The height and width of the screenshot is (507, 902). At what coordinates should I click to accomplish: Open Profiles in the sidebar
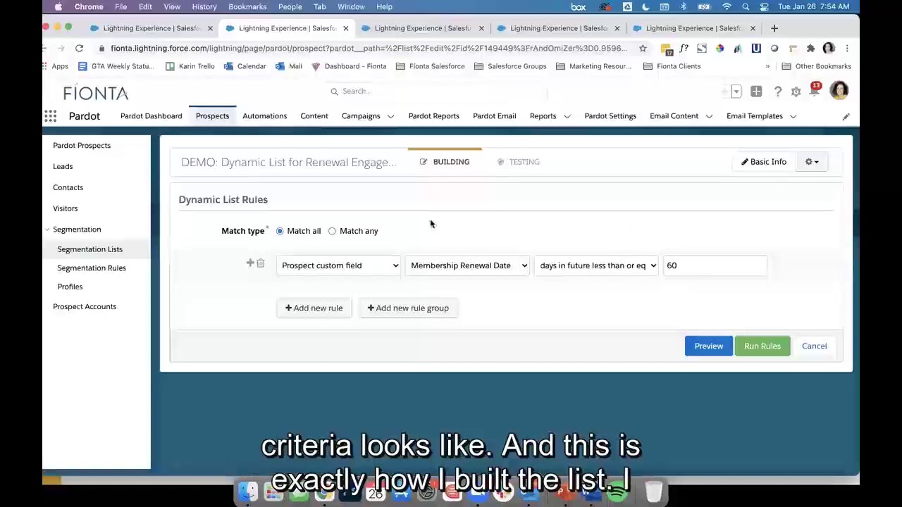click(70, 287)
